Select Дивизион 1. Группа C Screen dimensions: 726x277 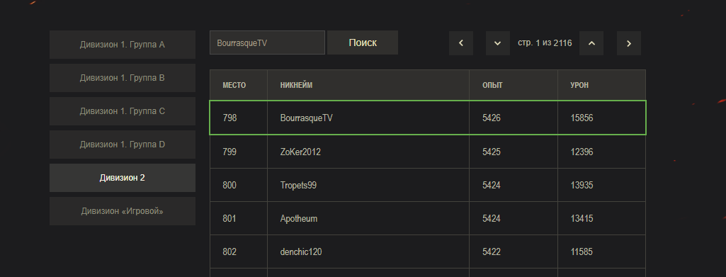[x=123, y=111]
